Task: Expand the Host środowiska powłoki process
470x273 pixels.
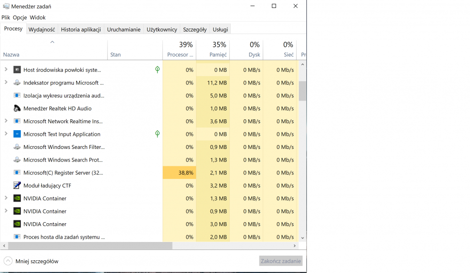Action: pyautogui.click(x=6, y=70)
